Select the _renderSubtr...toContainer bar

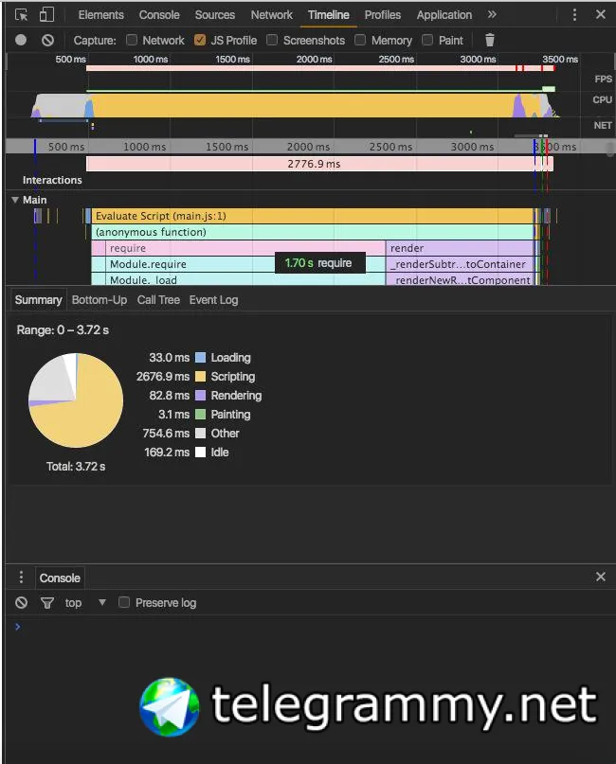point(460,264)
